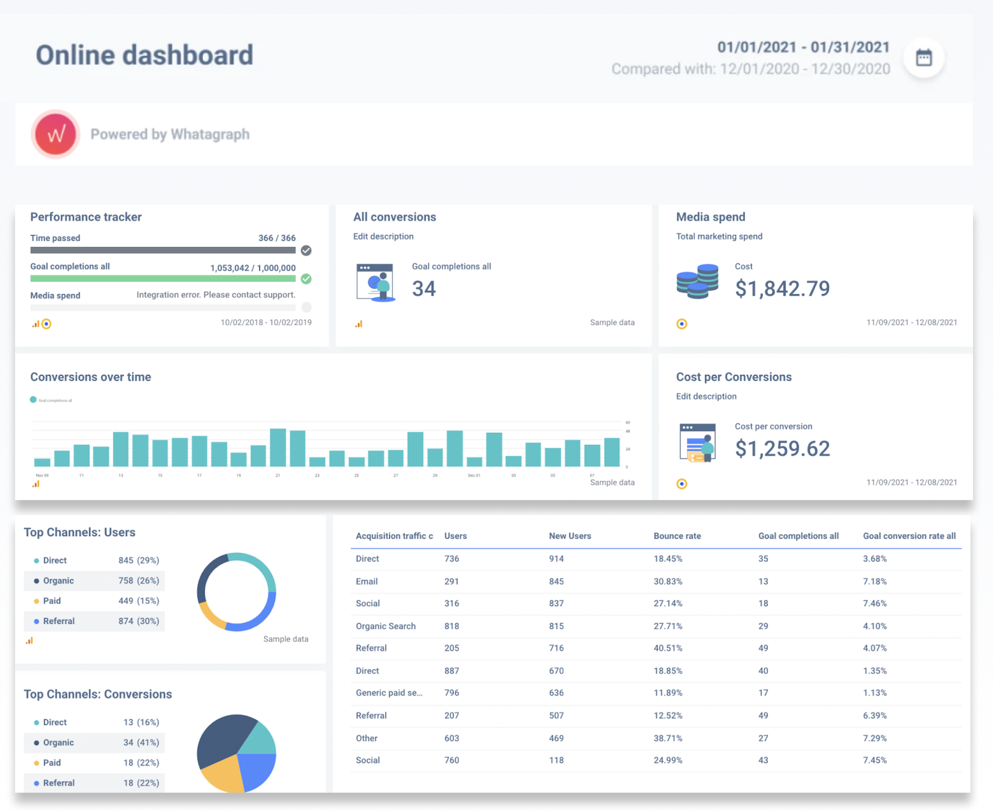Click the Analytics source icon in All conversions
Viewport: 993px width, 811px height.
pos(359,324)
